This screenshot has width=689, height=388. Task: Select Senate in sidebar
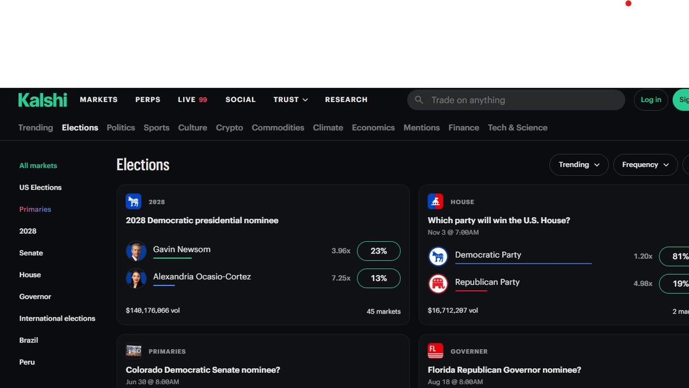click(31, 253)
